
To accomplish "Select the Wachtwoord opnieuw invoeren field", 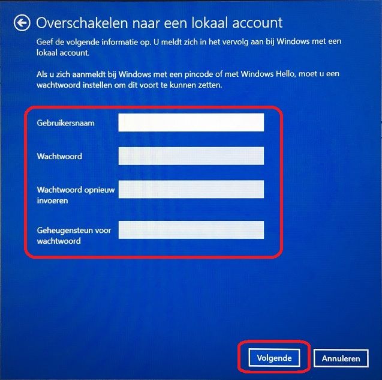I will (x=191, y=189).
